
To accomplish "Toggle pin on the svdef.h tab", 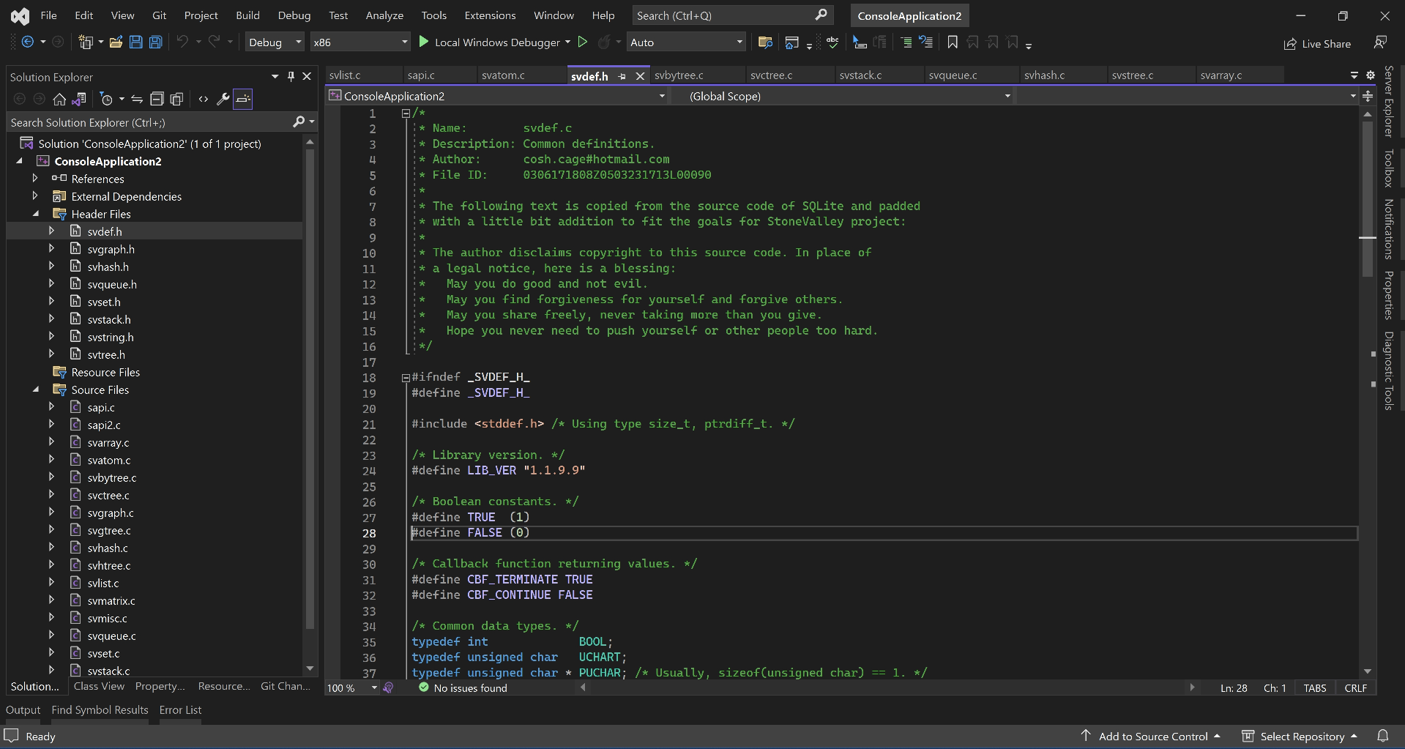I will pyautogui.click(x=622, y=76).
